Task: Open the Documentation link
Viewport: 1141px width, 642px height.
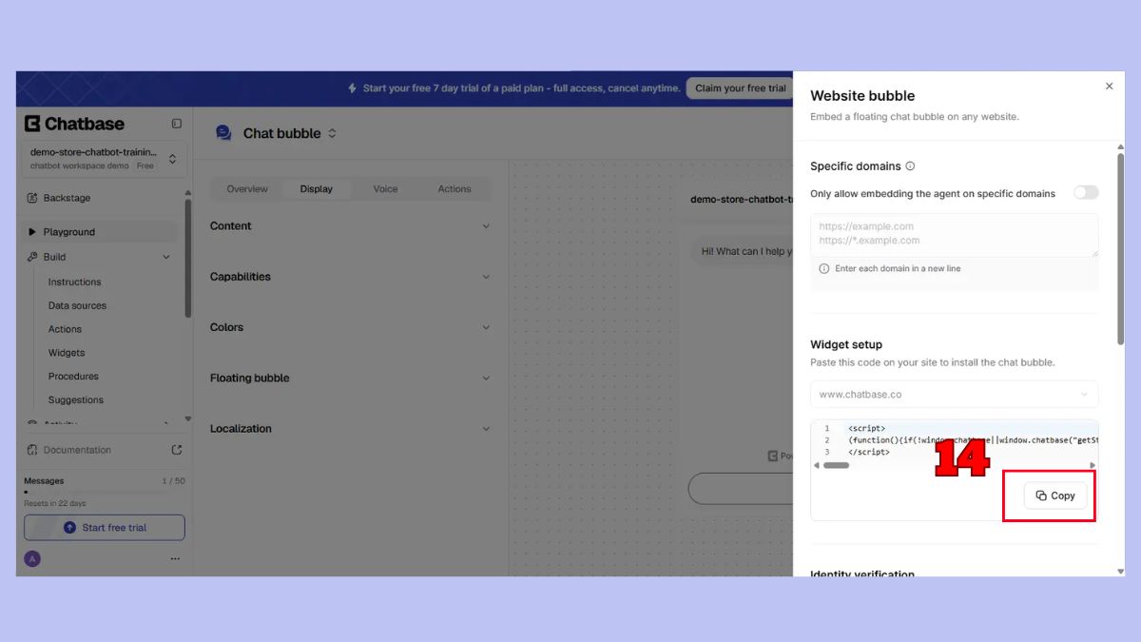Action: pos(77,450)
